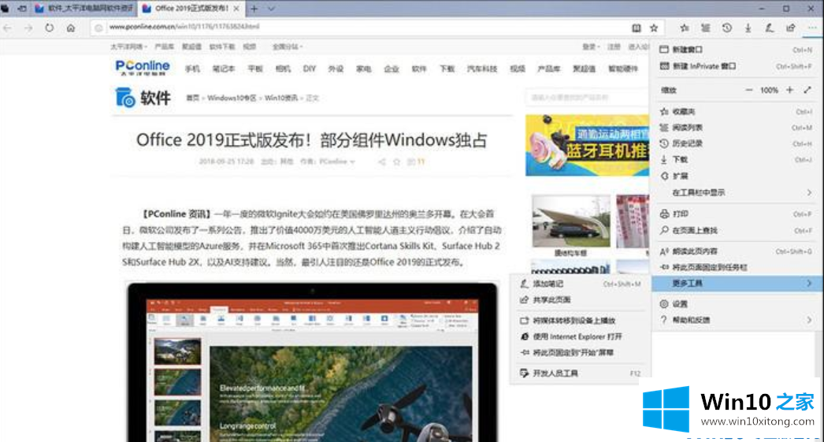Open the Downloads toolbar icon
Image resolution: width=824 pixels, height=442 pixels.
pos(748,28)
